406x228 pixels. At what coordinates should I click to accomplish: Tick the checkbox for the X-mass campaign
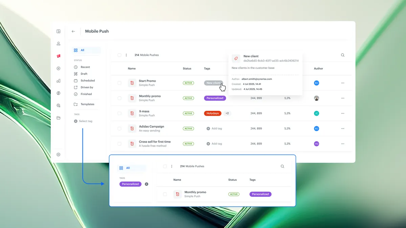[119, 113]
